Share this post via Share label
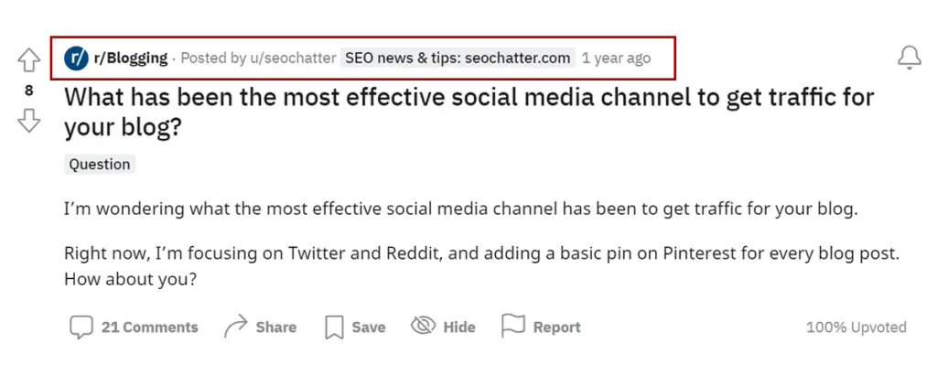 (x=276, y=327)
